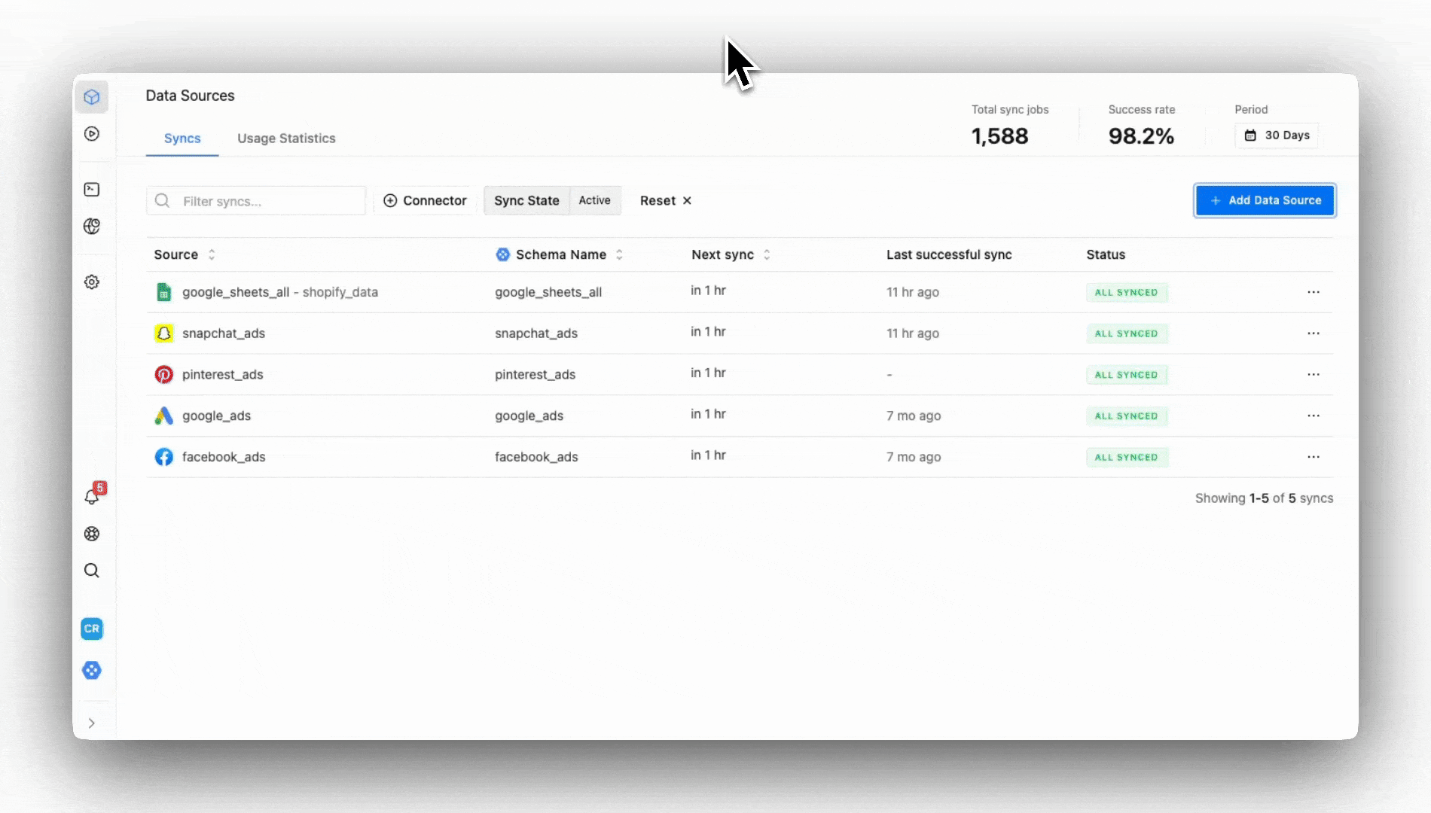1431x813 pixels.
Task: Open the globe icon in sidebar
Action: point(92,227)
